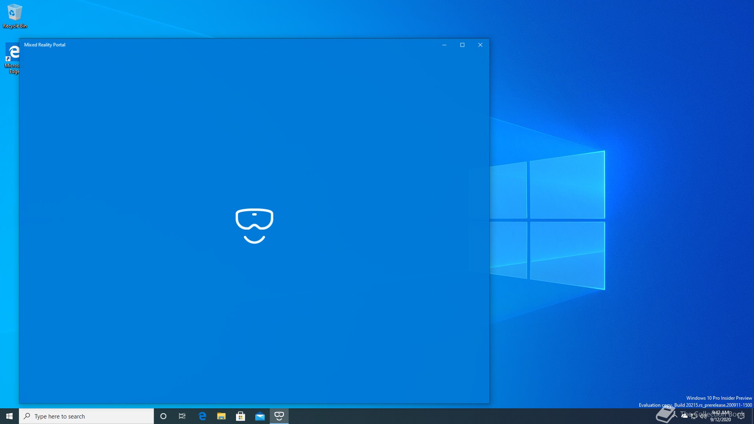
Task: Open the OneDrive tray icon
Action: tap(684, 416)
